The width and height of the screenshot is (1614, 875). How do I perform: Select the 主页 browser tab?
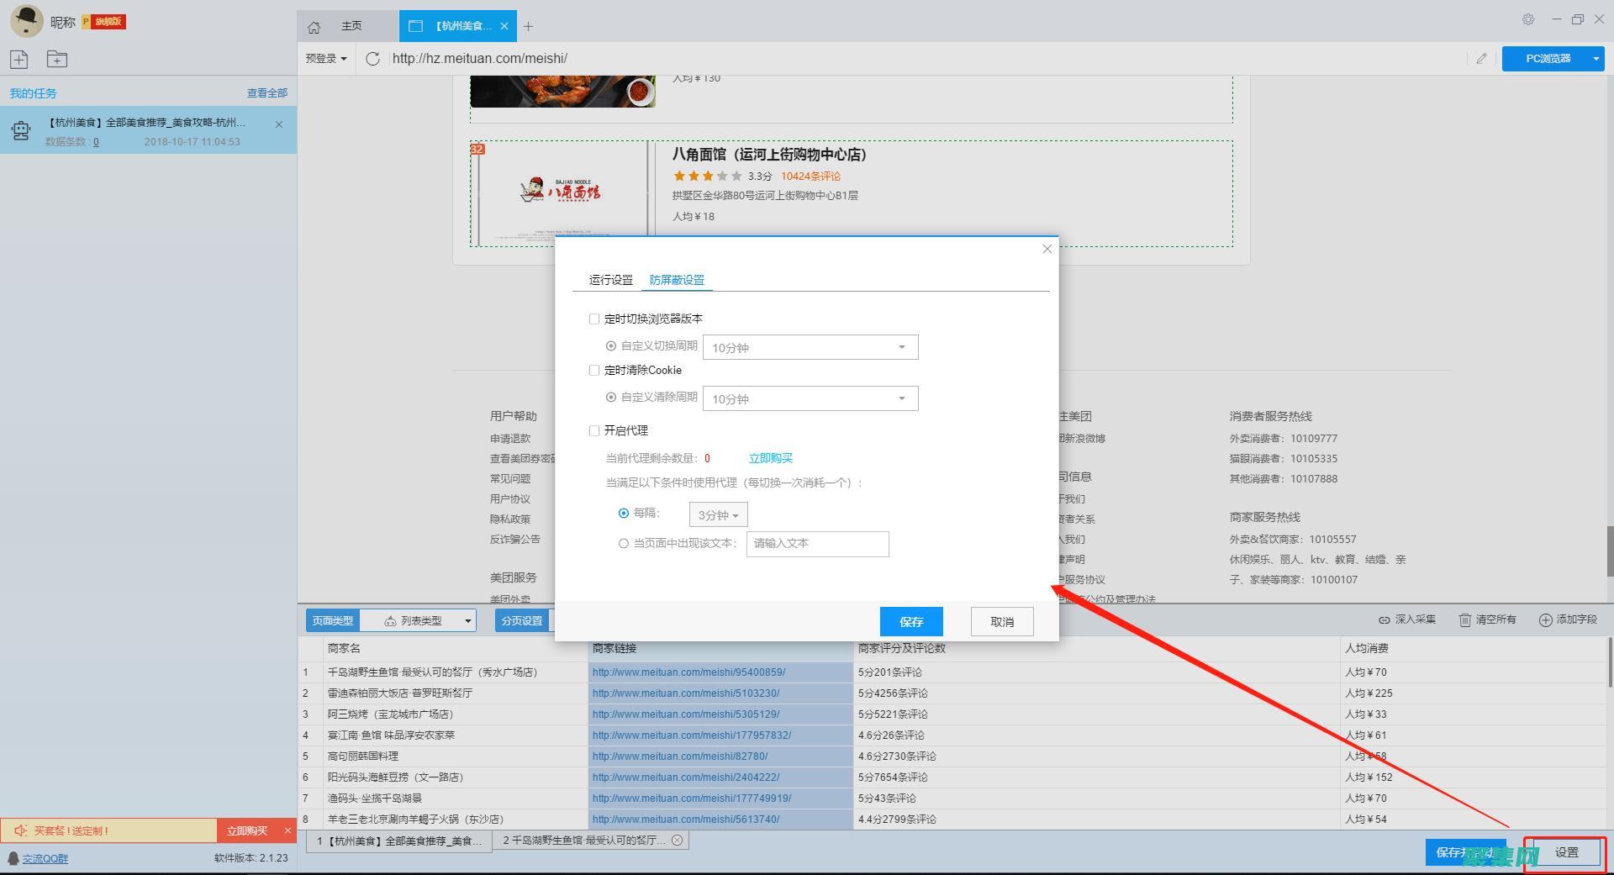coord(351,26)
